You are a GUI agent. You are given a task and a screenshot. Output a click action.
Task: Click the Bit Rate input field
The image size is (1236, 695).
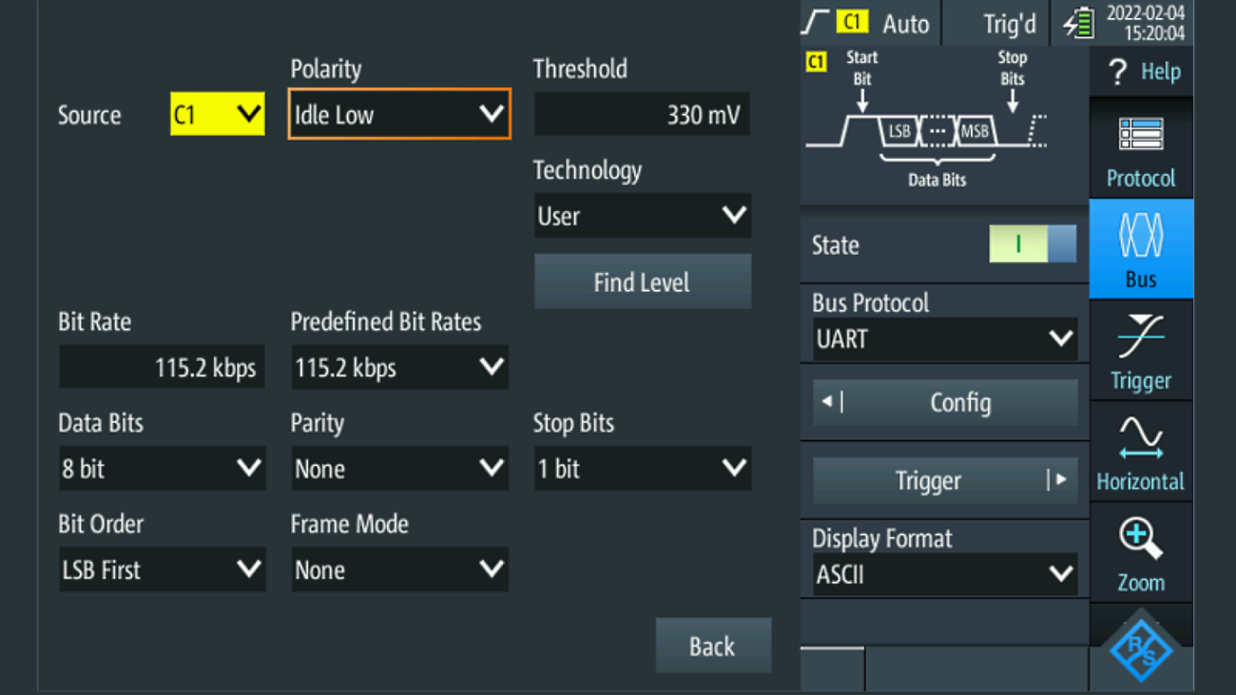162,368
